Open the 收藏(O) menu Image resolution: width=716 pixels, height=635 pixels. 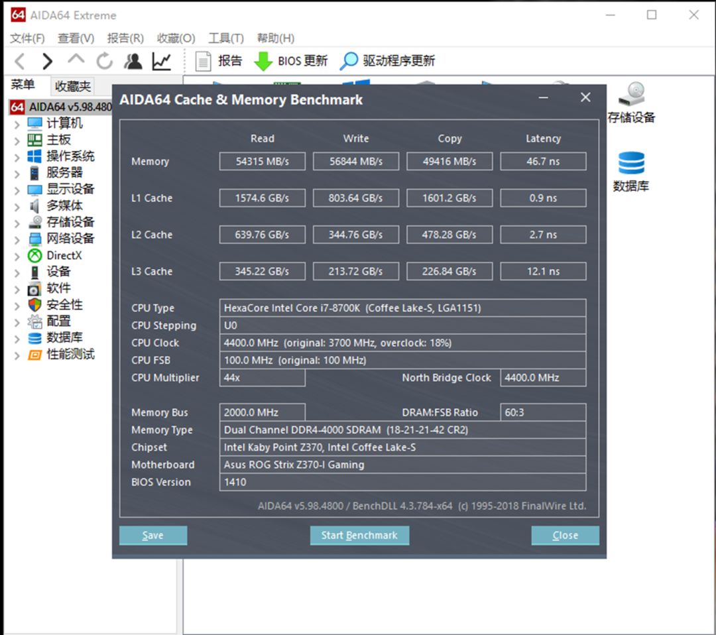[x=176, y=38]
